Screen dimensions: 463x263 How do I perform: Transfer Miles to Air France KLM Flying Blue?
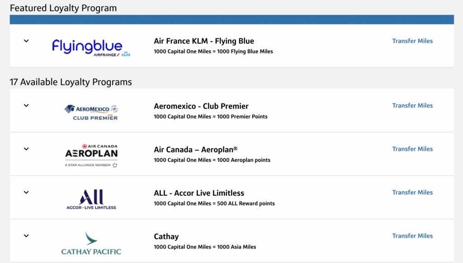[412, 40]
